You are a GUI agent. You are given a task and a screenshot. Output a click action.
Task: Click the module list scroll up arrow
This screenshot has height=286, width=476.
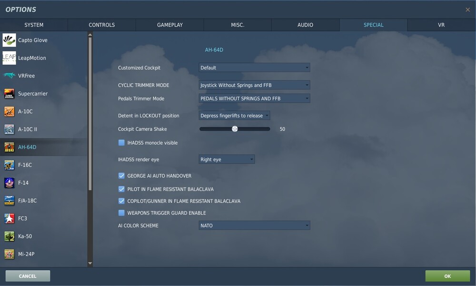click(x=90, y=35)
